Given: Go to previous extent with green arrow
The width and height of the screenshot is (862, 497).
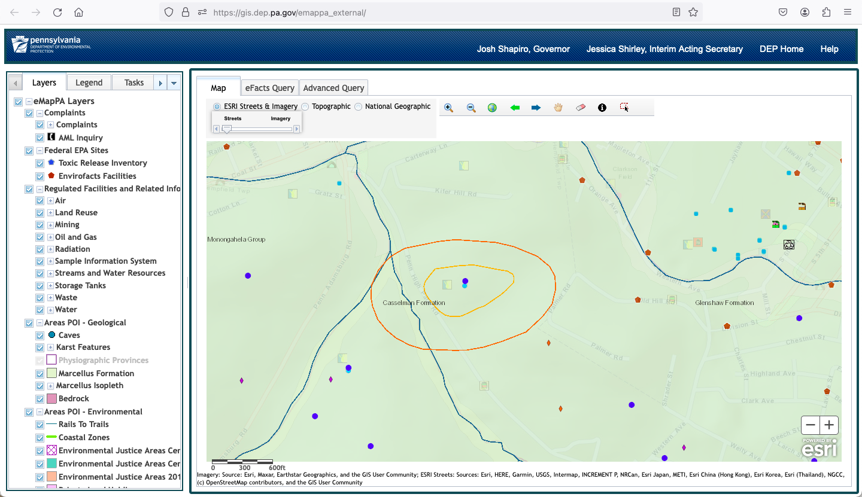Looking at the screenshot, I should 515,108.
